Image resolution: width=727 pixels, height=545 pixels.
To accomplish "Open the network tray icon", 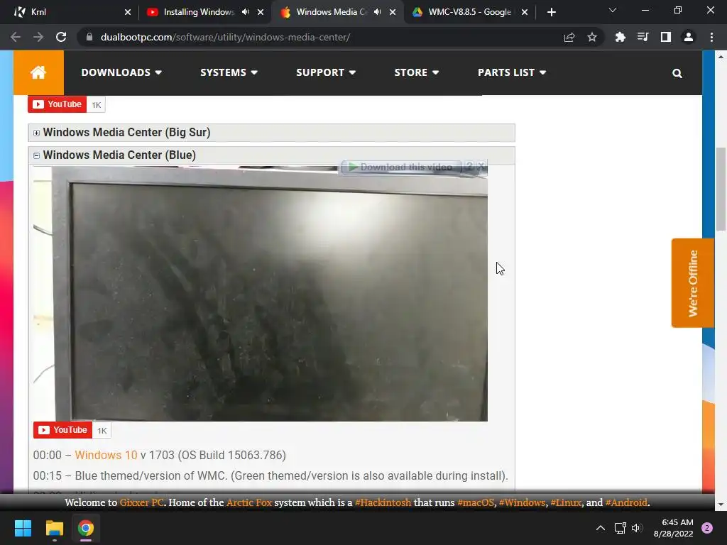I will click(620, 528).
